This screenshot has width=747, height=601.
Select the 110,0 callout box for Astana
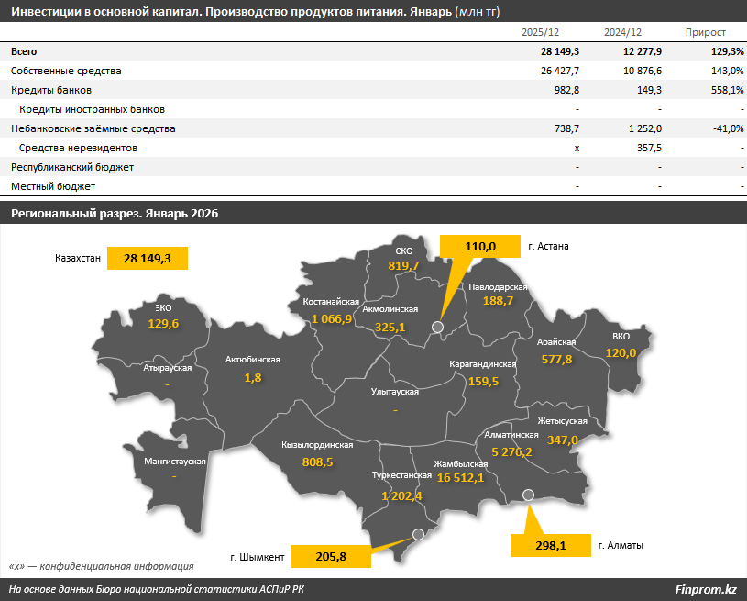click(479, 247)
